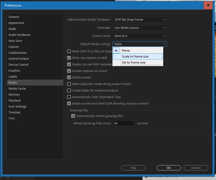Disable Enable proxies checkbox
This screenshot has width=216, height=180.
(69, 77)
